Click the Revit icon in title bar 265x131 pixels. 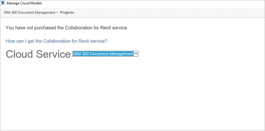pyautogui.click(x=3, y=3)
